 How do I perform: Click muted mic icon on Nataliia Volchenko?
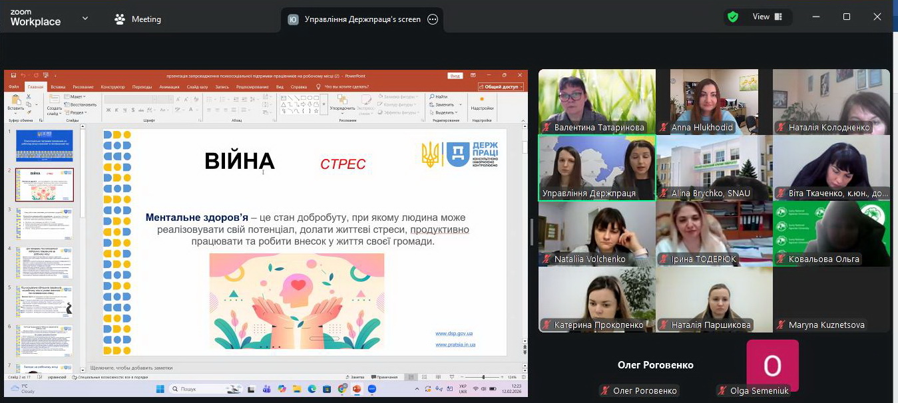click(x=547, y=259)
